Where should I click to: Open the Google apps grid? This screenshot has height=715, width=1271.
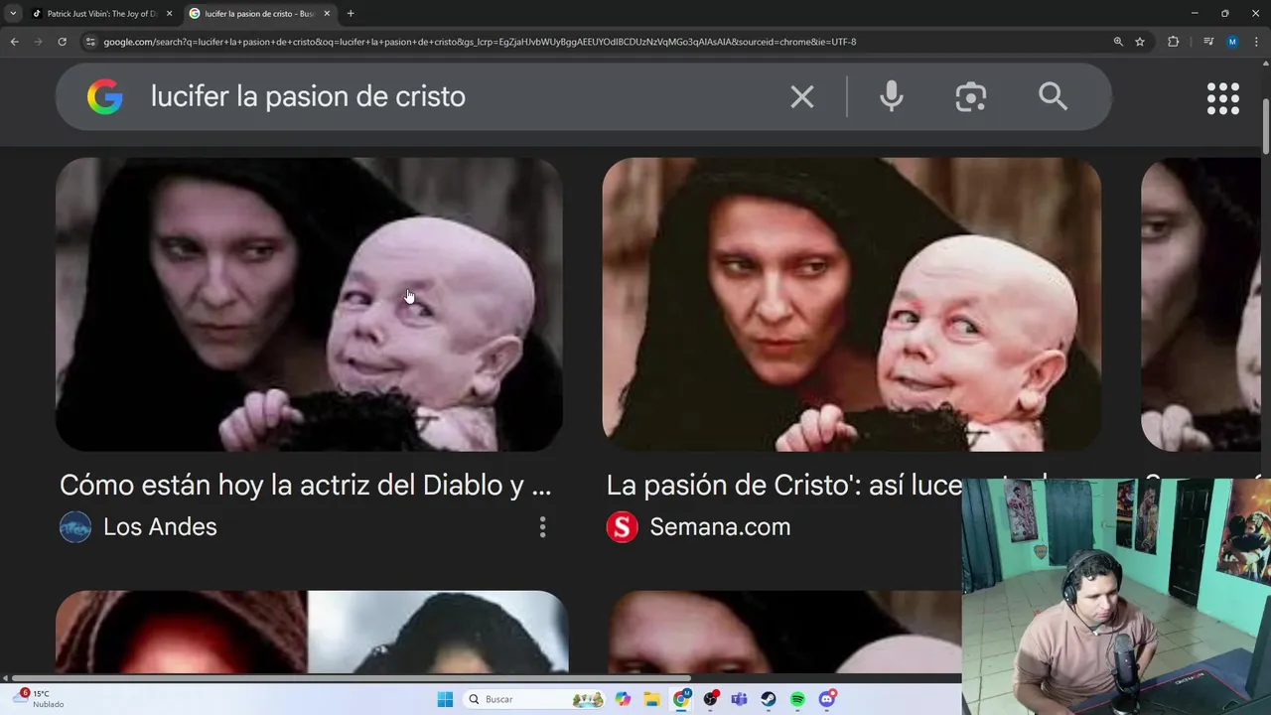pyautogui.click(x=1223, y=97)
